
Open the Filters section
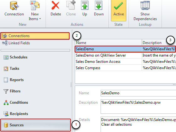coord(15,91)
